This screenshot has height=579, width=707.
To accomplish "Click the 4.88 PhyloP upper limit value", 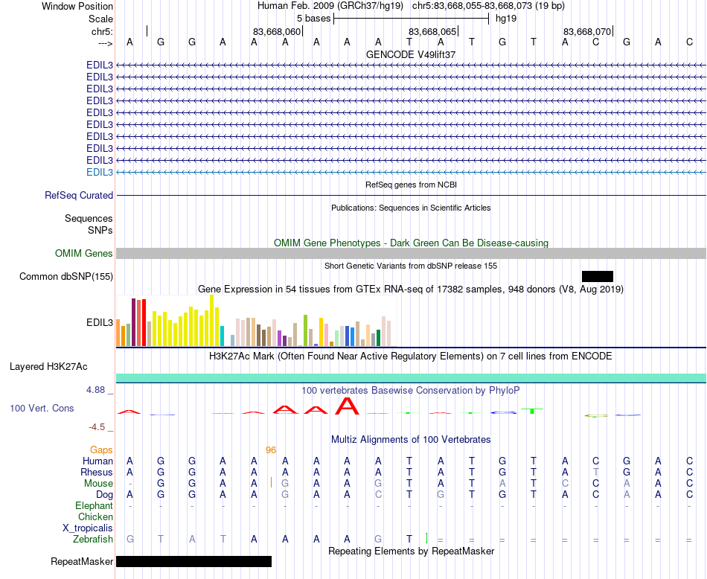I will tap(96, 390).
